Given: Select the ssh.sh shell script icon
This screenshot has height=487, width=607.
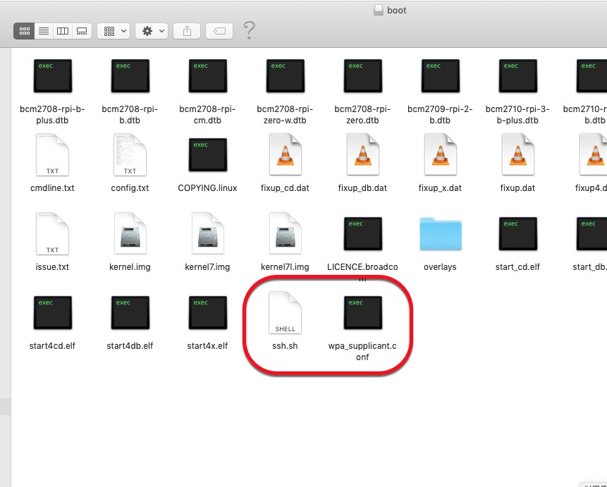Looking at the screenshot, I should [x=286, y=313].
